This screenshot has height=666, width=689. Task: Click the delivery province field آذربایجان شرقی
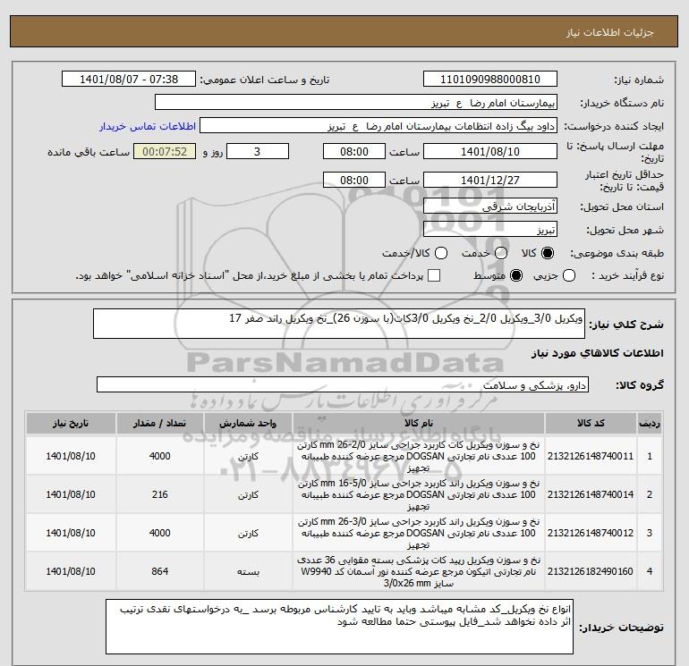point(490,206)
